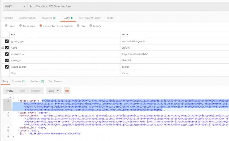Click the VALUE column header
Image resolution: width=229 pixels, height=141 pixels.
pos(125,35)
